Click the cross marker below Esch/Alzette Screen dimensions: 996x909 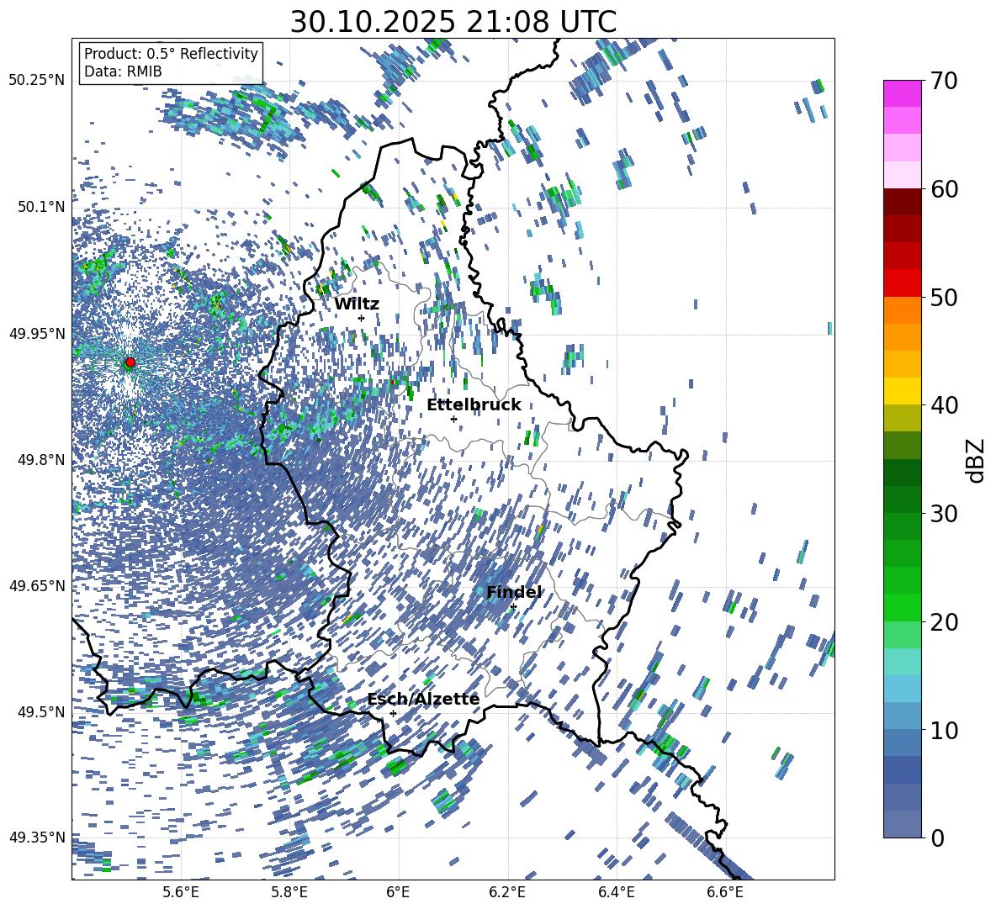393,713
